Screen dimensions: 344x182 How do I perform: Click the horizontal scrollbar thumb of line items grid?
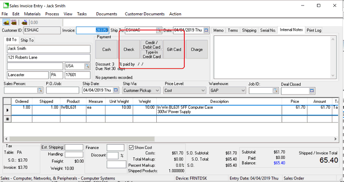[x=82, y=139]
